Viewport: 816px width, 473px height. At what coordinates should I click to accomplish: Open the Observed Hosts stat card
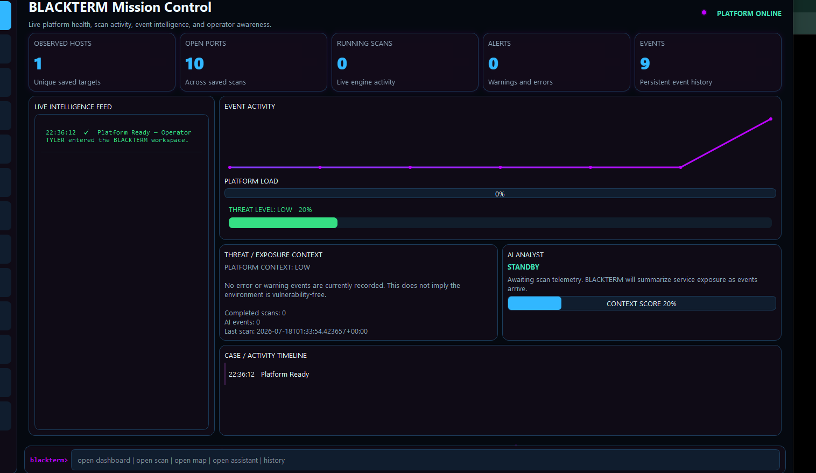102,62
